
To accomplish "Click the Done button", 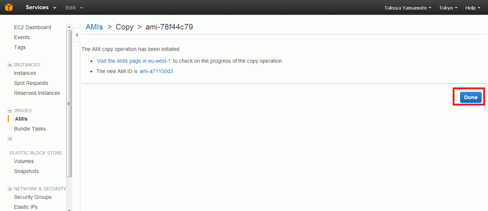I will (x=471, y=97).
